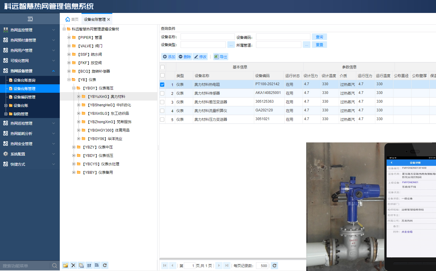
Task: Click the X delete icon below the tree
Action: (x=73, y=265)
